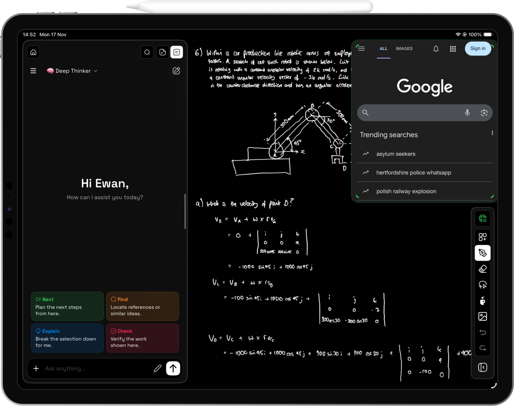This screenshot has width=514, height=406.
Task: Switch to the IMAGES tab in Google
Action: (x=404, y=48)
